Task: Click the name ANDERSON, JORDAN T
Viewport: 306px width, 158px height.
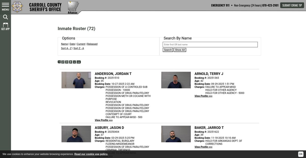Action: 113,74
